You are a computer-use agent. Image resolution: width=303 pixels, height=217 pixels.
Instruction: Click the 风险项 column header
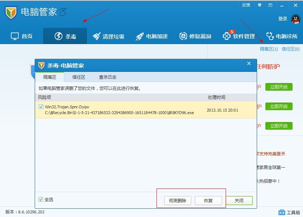pos(120,97)
